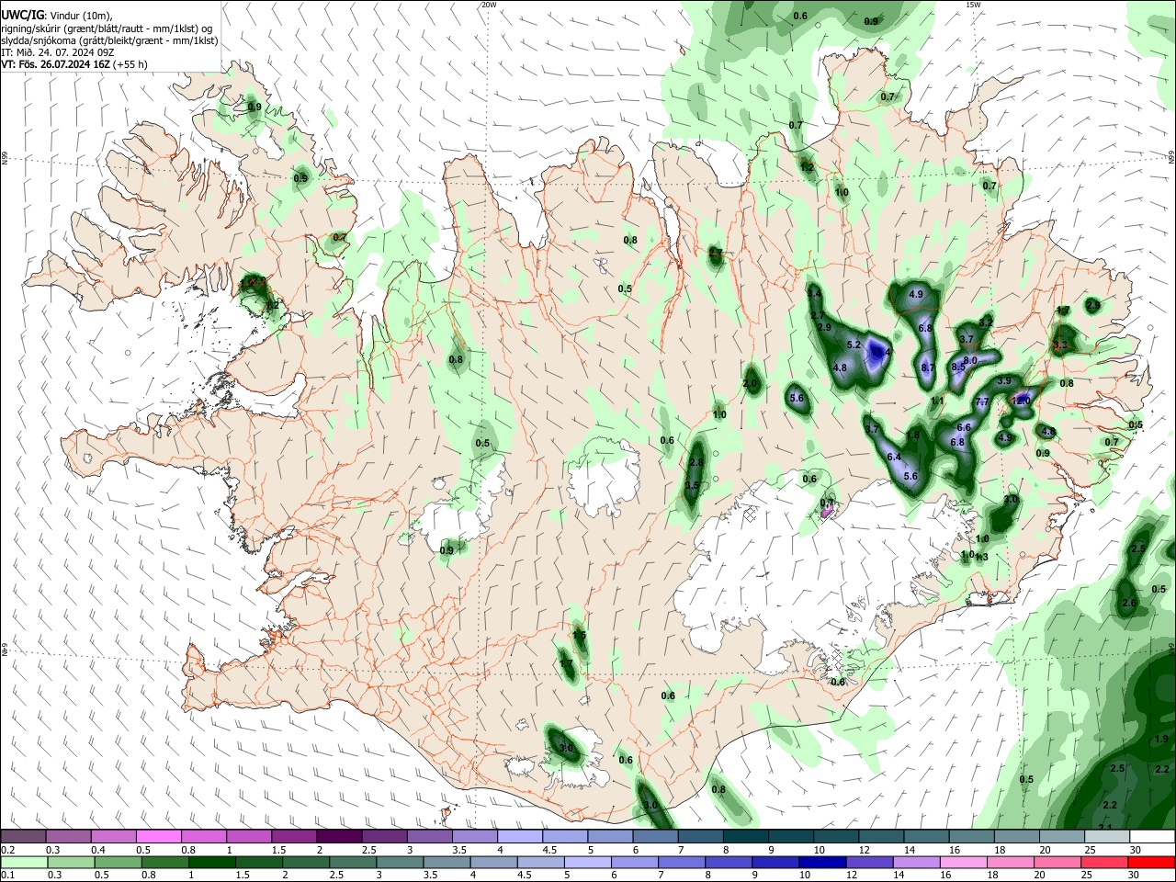Pick the 8.5 rainfall value

coord(958,367)
